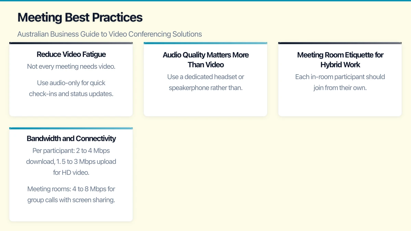Click empty white area at bottom of Bandwidth card
Viewport: 411px width, 231px height.
pyautogui.click(x=71, y=213)
